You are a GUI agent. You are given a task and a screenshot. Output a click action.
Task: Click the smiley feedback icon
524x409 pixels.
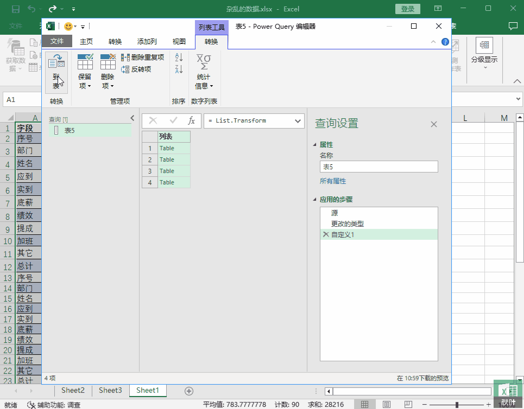68,27
